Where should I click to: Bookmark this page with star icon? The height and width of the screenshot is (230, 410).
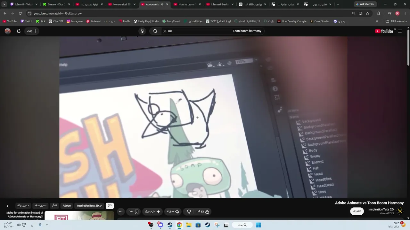pos(367,13)
